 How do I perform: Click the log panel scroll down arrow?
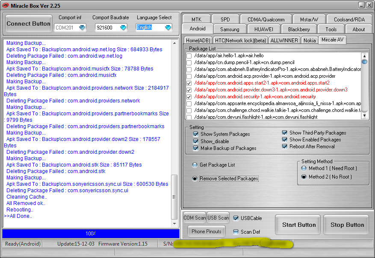pos(174,223)
